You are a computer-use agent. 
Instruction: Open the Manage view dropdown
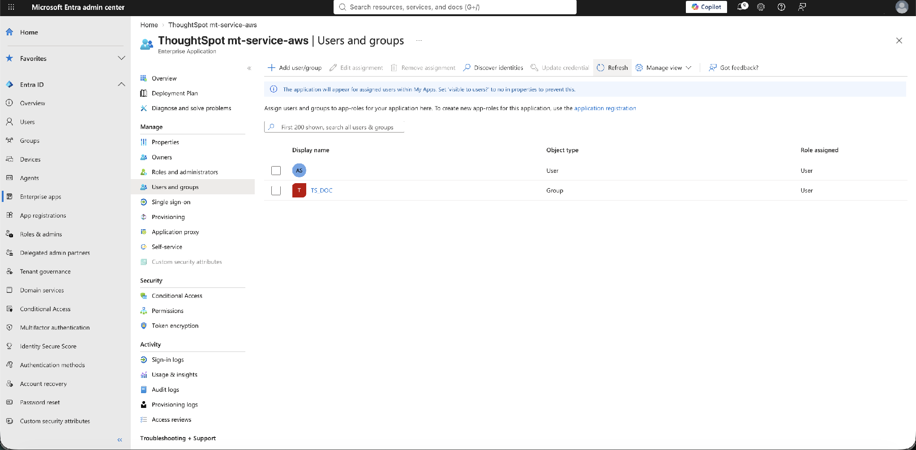pyautogui.click(x=663, y=68)
